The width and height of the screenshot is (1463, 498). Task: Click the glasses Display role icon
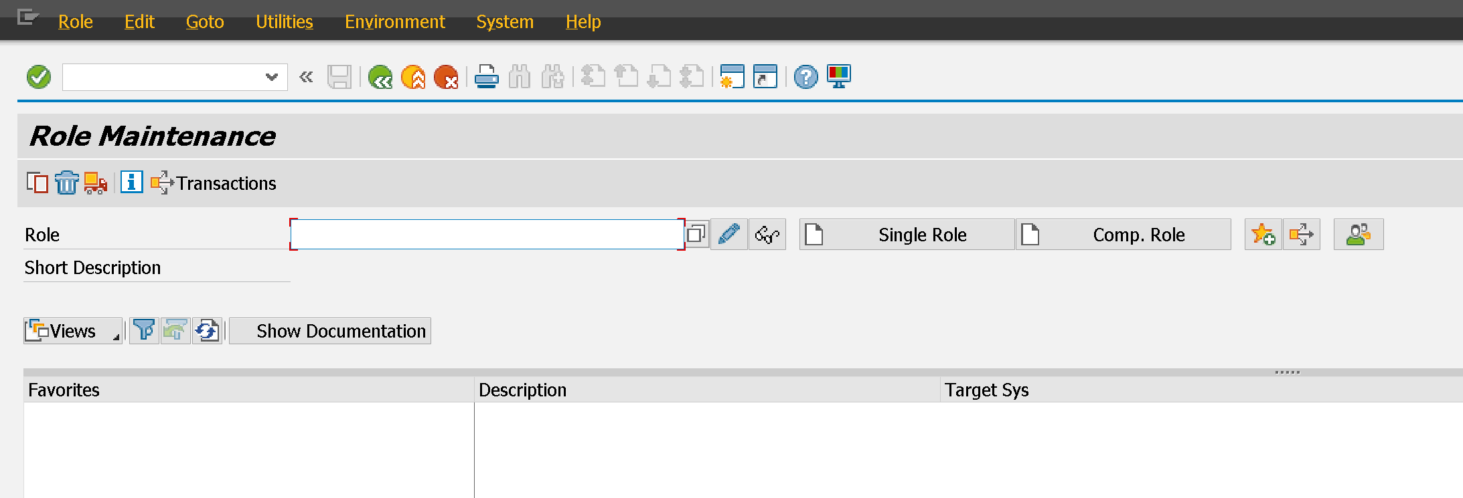click(767, 235)
